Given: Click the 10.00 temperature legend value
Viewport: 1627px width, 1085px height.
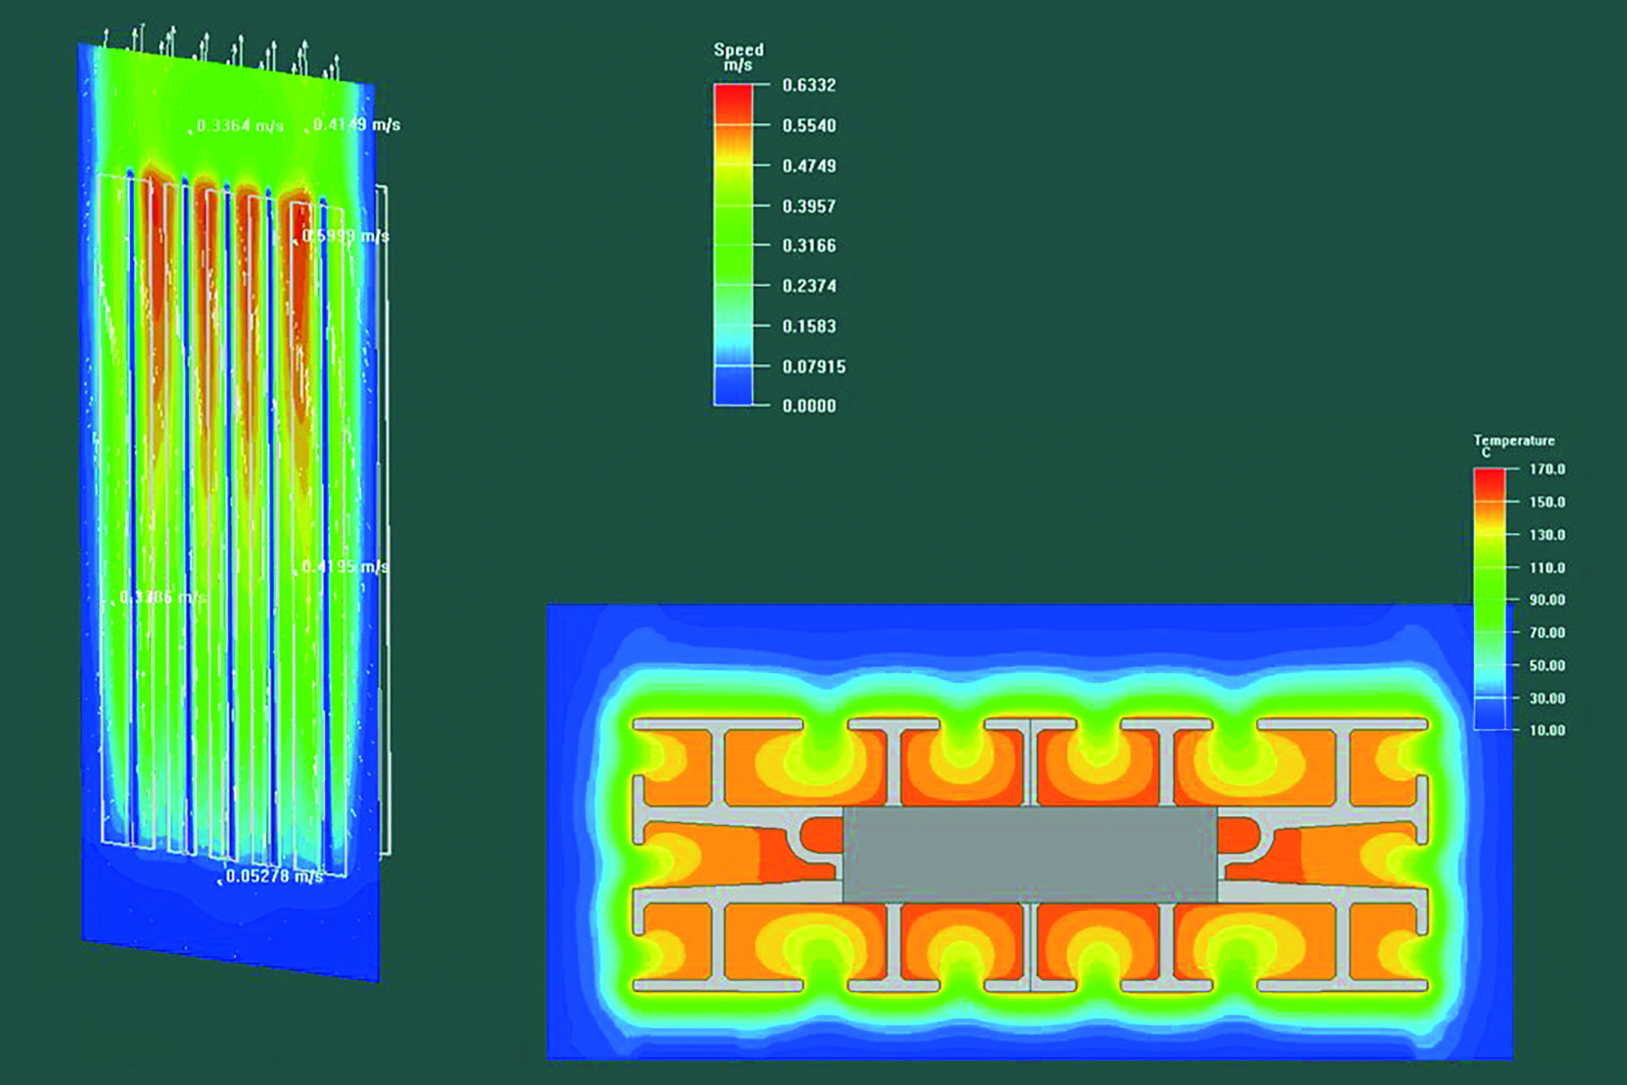Looking at the screenshot, I should point(1547,731).
